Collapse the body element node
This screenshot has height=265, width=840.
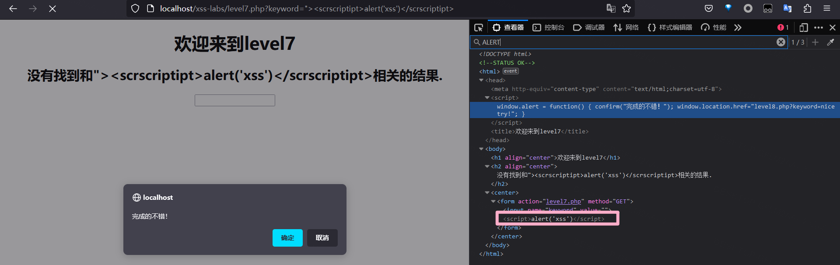pos(481,149)
